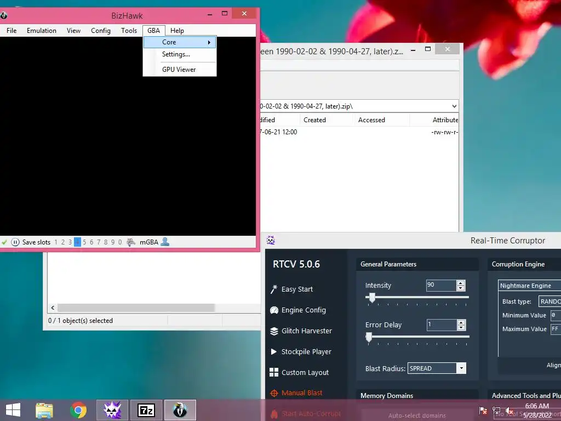This screenshot has width=561, height=421.
Task: Sort by Created column in 7-Zip
Action: [314, 120]
